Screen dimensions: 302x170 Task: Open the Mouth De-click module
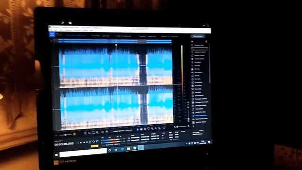tap(199, 112)
